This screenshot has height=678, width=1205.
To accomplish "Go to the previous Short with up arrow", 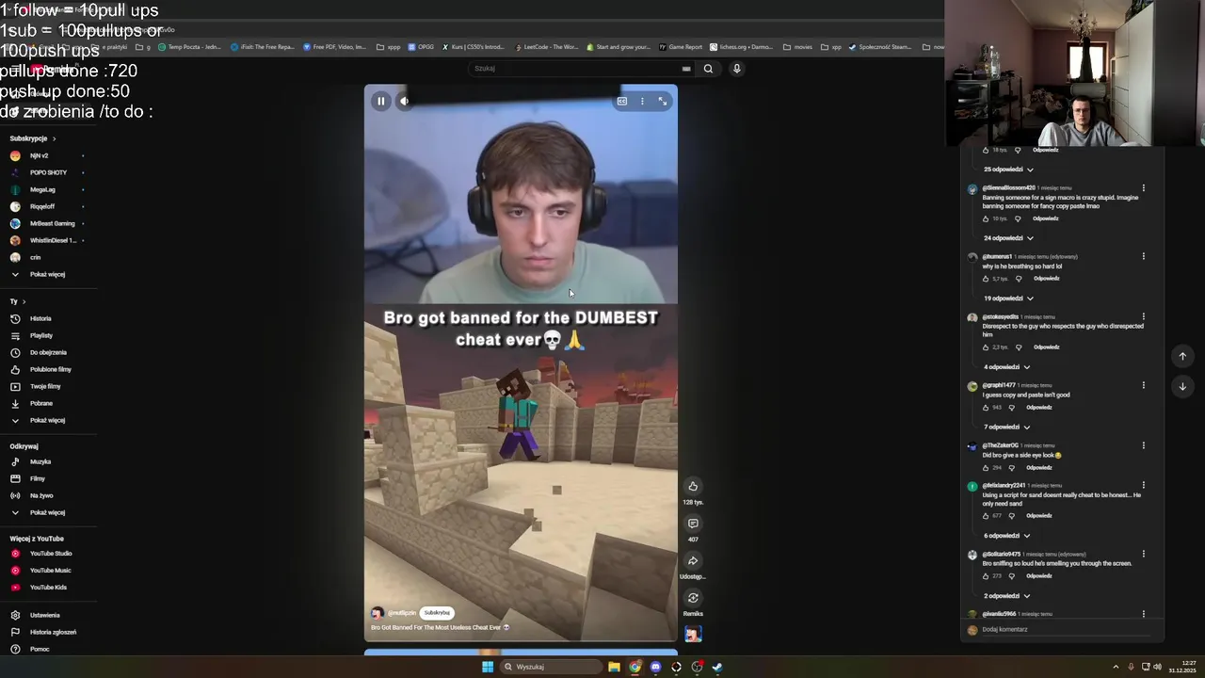I will 1182,356.
